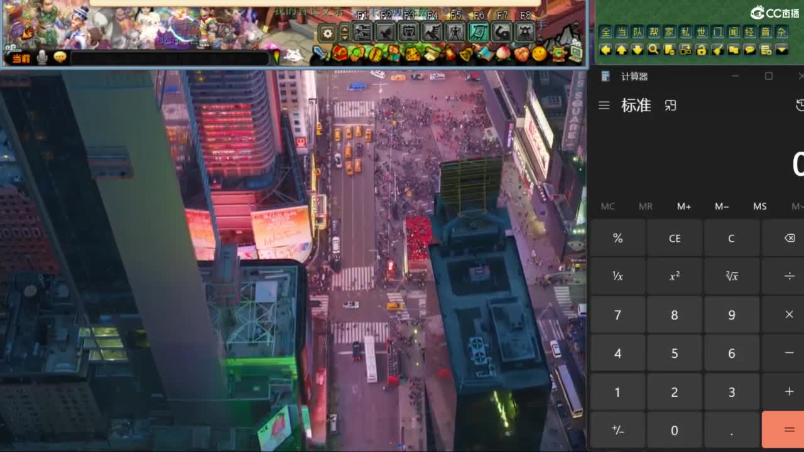Click the M− memory subtract button

tap(722, 207)
